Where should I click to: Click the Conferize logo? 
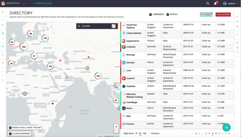[x=124, y=47]
